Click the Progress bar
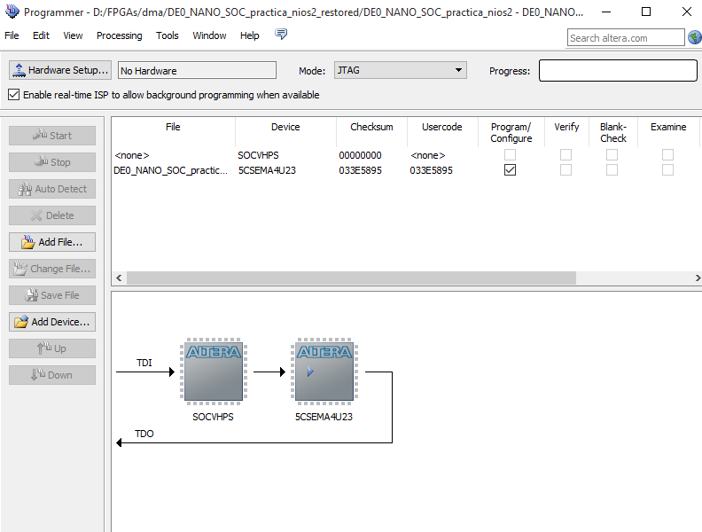The height and width of the screenshot is (532, 702). [618, 70]
